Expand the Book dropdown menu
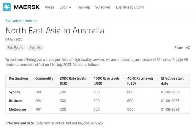 coord(65,7)
